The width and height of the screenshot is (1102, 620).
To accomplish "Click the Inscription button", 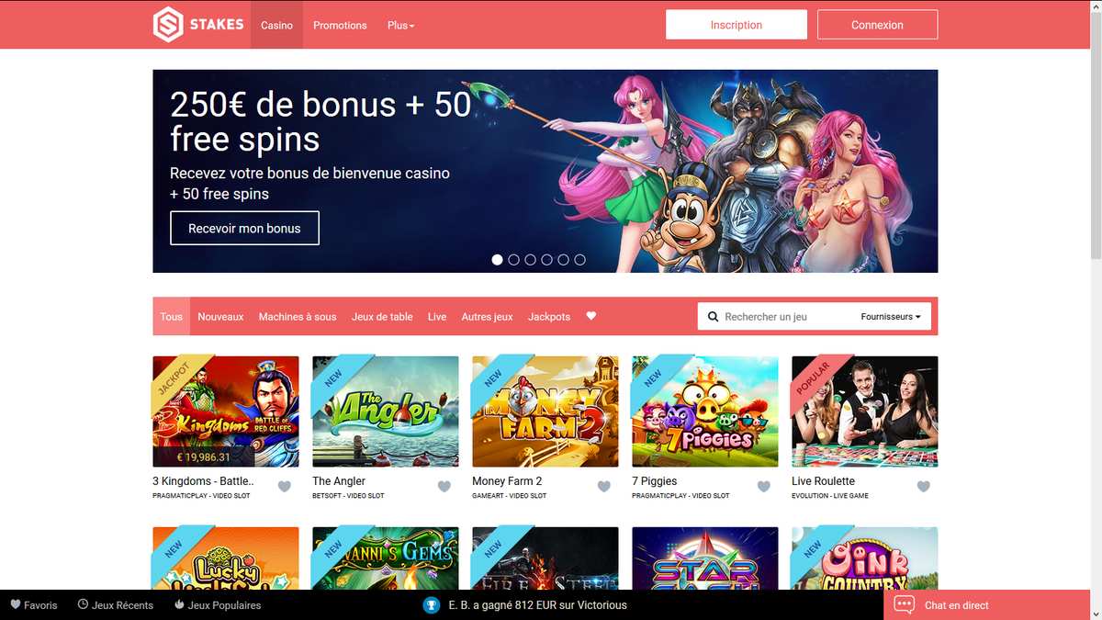I will point(737,25).
